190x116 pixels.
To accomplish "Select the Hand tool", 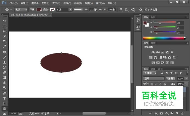I will tap(4, 114).
